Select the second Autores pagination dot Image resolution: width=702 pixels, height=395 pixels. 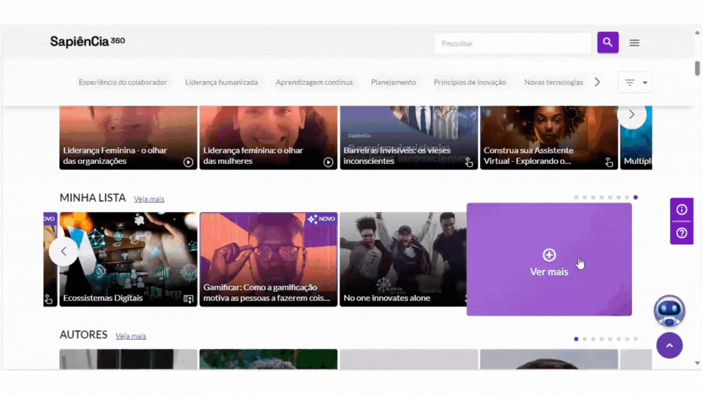(x=585, y=339)
